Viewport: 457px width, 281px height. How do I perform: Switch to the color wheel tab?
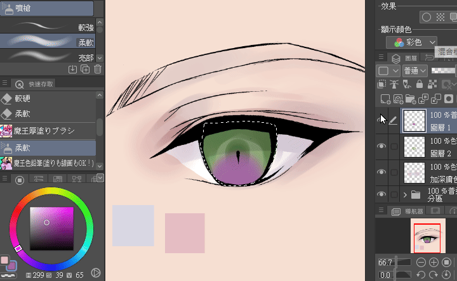[x=20, y=180]
